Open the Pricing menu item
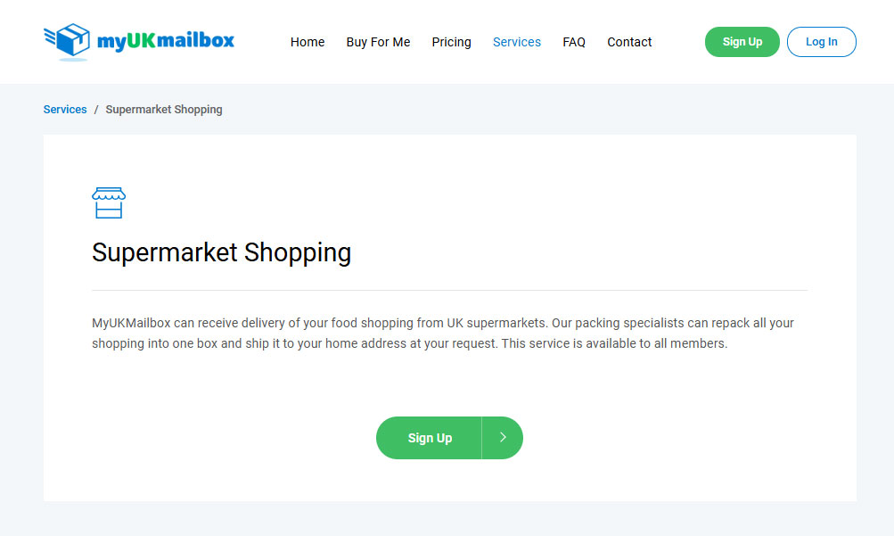The width and height of the screenshot is (894, 536). tap(452, 42)
